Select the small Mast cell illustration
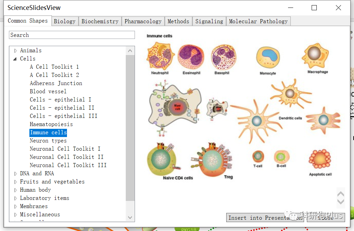The width and height of the screenshot is (354, 231). click(x=217, y=109)
